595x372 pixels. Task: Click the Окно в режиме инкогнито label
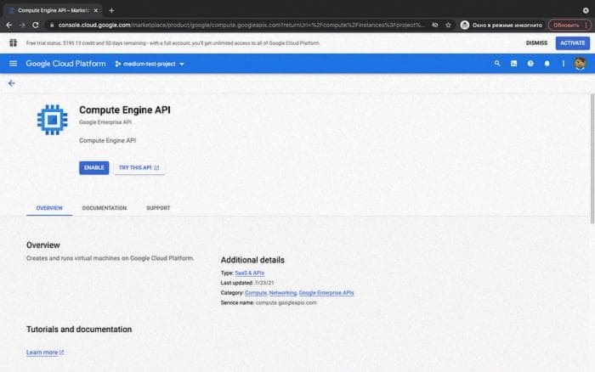507,25
